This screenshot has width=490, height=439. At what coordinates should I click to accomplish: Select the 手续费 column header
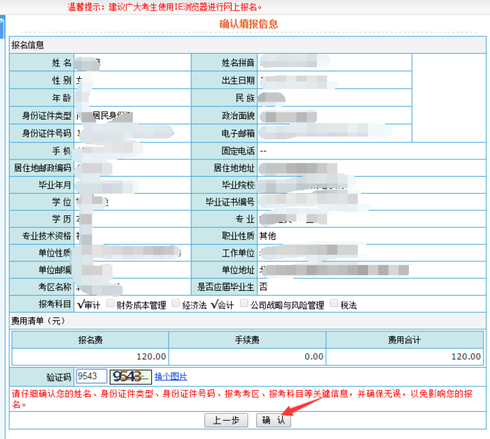tap(247, 340)
